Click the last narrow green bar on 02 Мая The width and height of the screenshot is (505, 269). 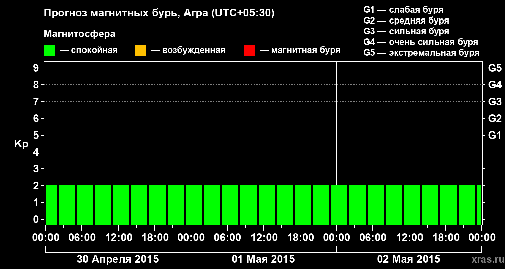(479, 205)
